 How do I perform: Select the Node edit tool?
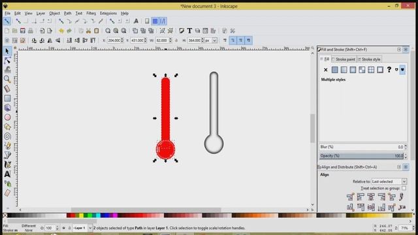[x=7, y=61]
